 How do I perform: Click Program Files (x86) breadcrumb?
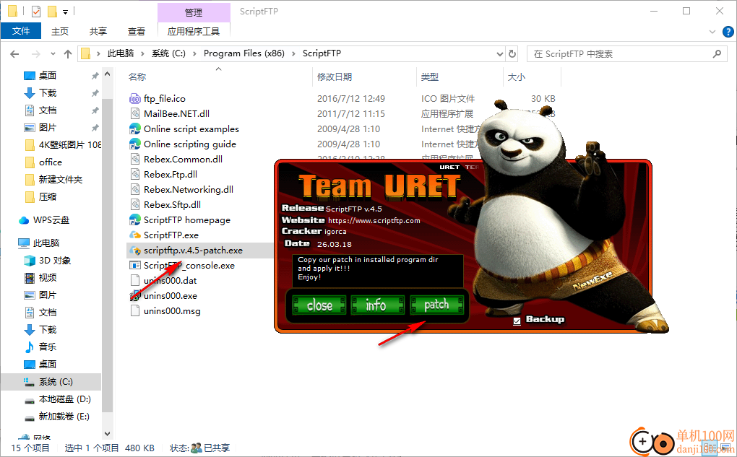pyautogui.click(x=244, y=53)
